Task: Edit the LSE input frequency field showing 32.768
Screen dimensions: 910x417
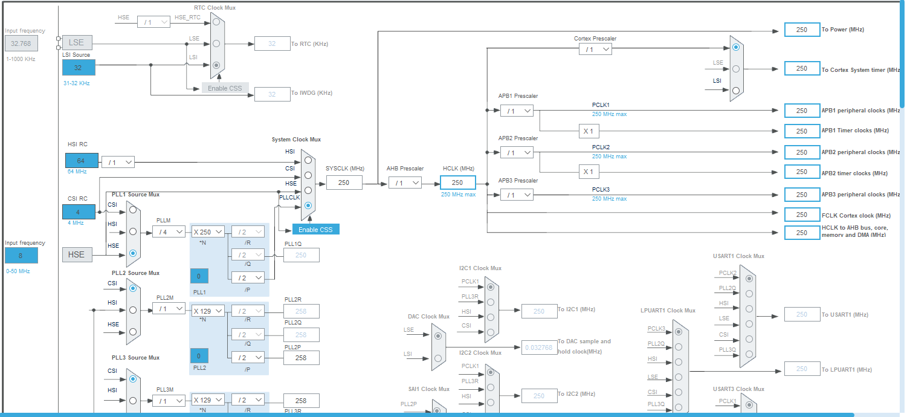Action: 21,42
